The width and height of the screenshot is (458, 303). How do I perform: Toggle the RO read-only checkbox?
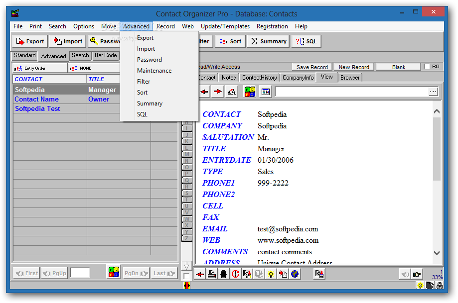pyautogui.click(x=427, y=67)
